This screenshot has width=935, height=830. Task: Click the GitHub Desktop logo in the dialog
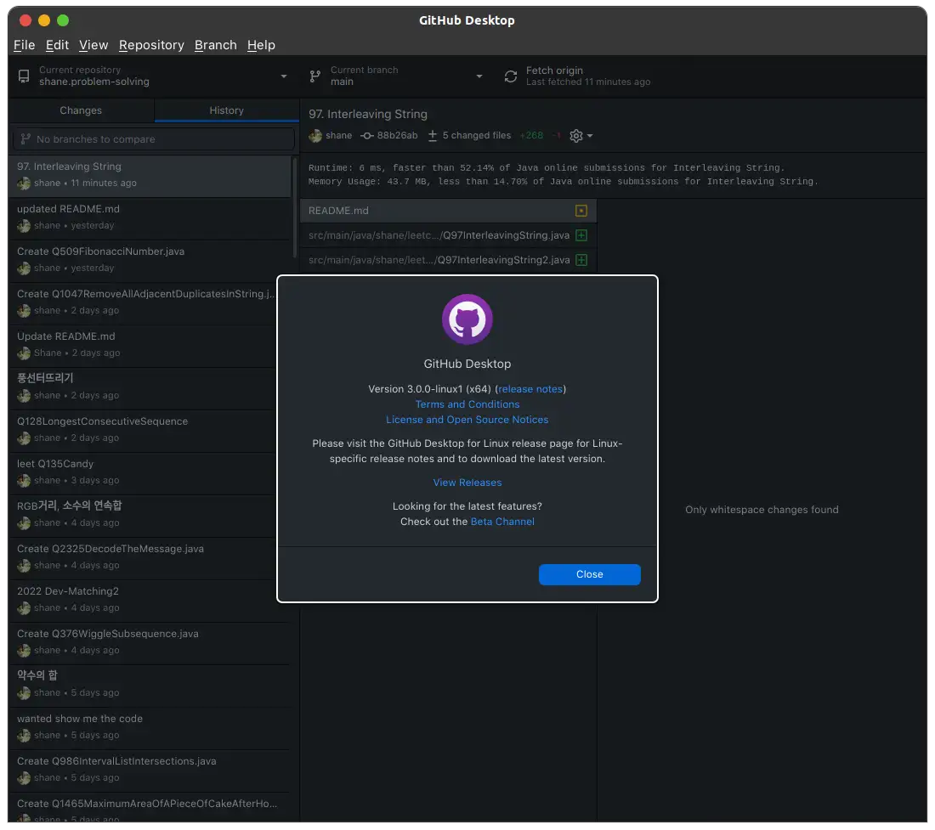point(467,319)
